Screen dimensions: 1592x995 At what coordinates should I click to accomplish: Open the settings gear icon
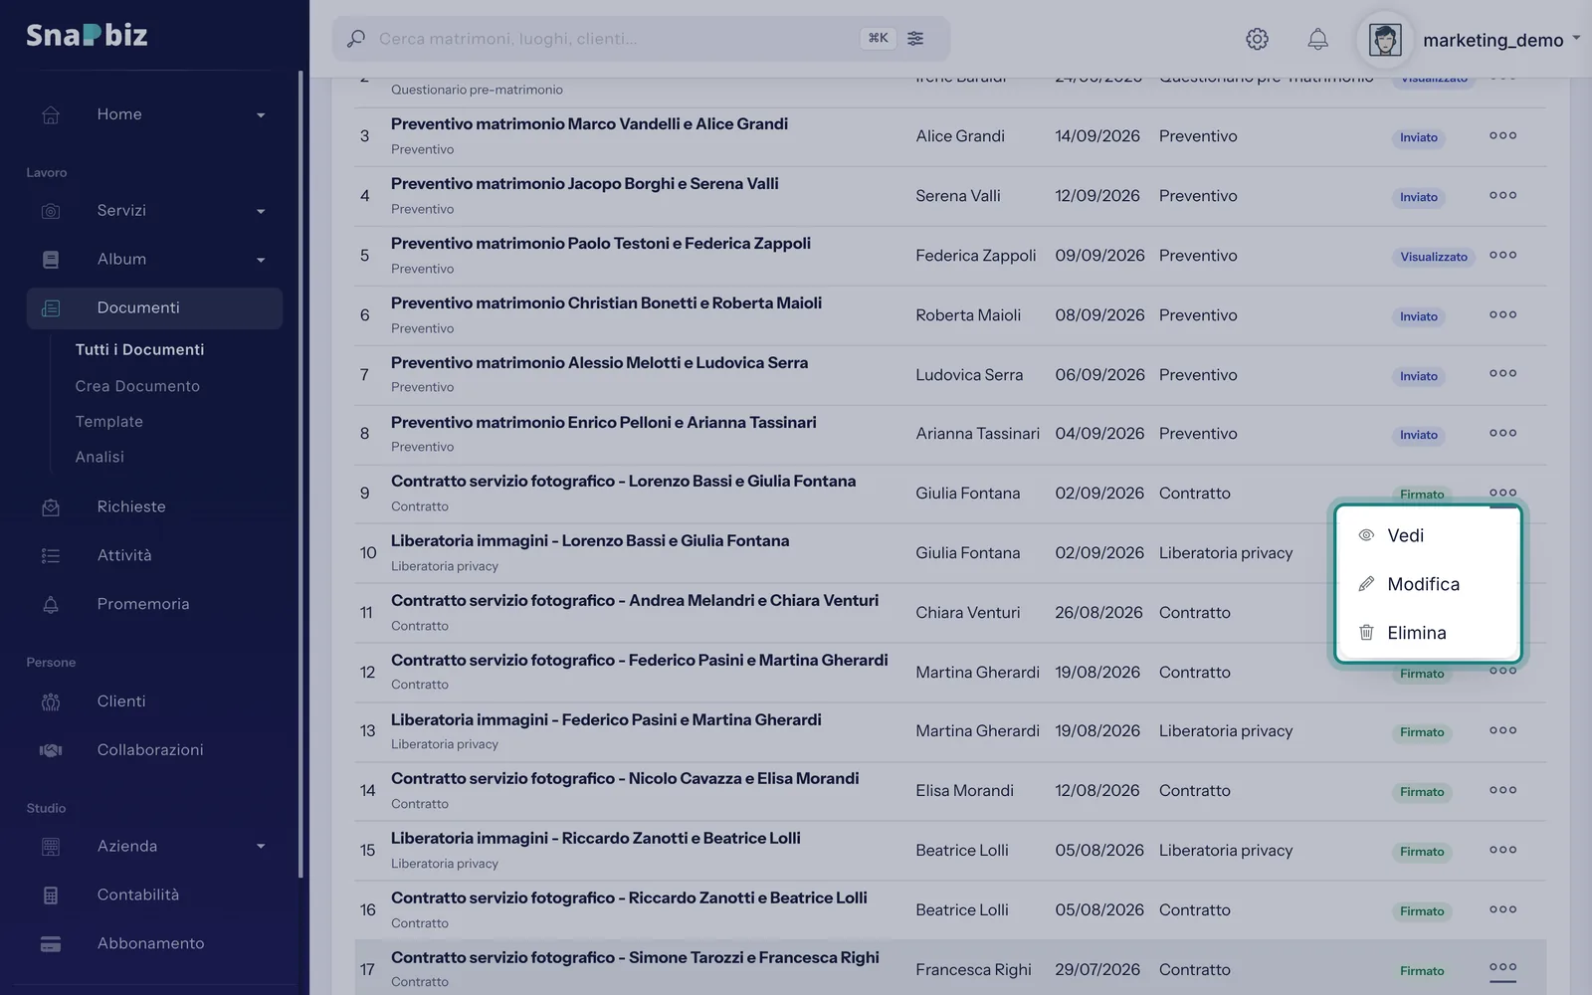click(x=1257, y=39)
